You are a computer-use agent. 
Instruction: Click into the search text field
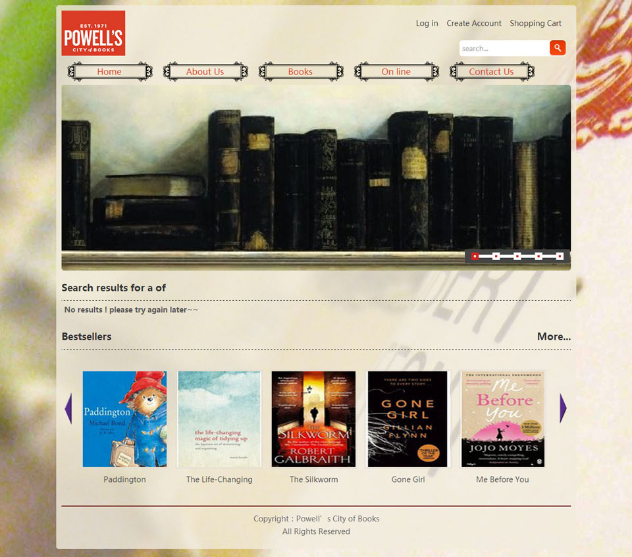(x=505, y=48)
